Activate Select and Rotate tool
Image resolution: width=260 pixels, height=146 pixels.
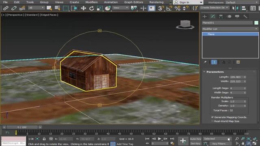click(x=91, y=8)
